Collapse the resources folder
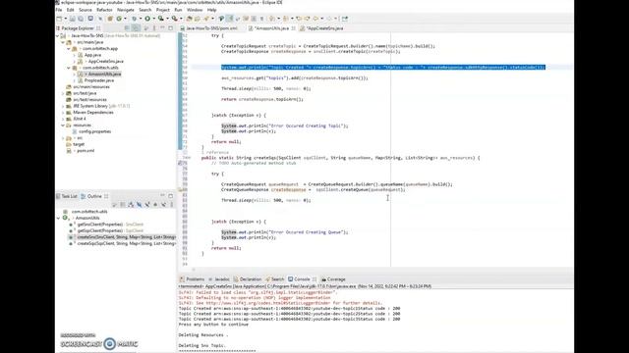Image resolution: width=629 pixels, height=353 pixels. tap(63, 126)
